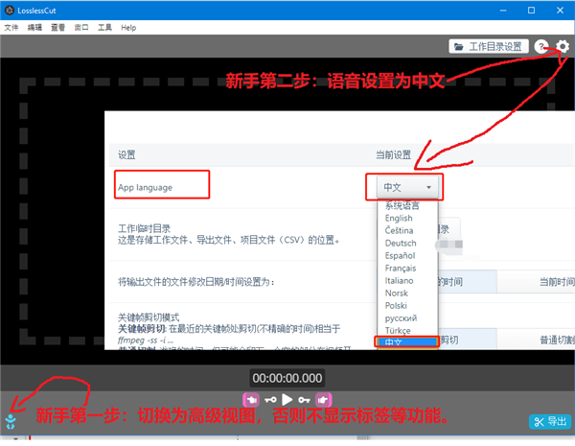
Task: Choose Polski language option
Action: pos(407,305)
